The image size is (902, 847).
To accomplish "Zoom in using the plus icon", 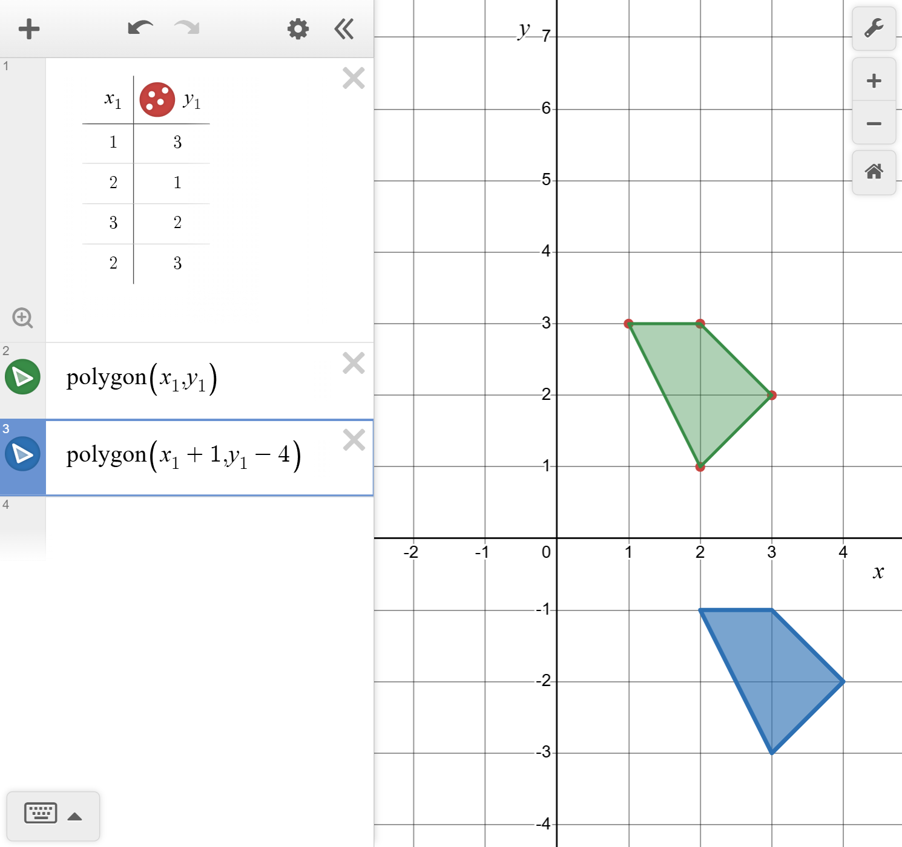I will point(874,80).
